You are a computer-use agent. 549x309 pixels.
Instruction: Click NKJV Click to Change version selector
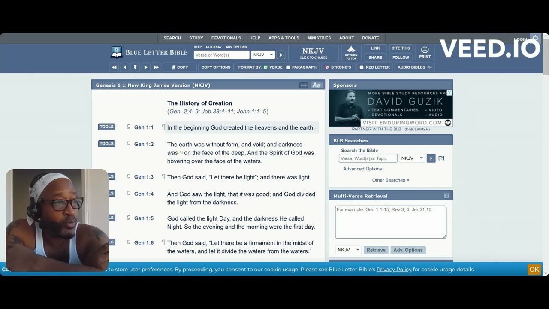click(x=313, y=53)
